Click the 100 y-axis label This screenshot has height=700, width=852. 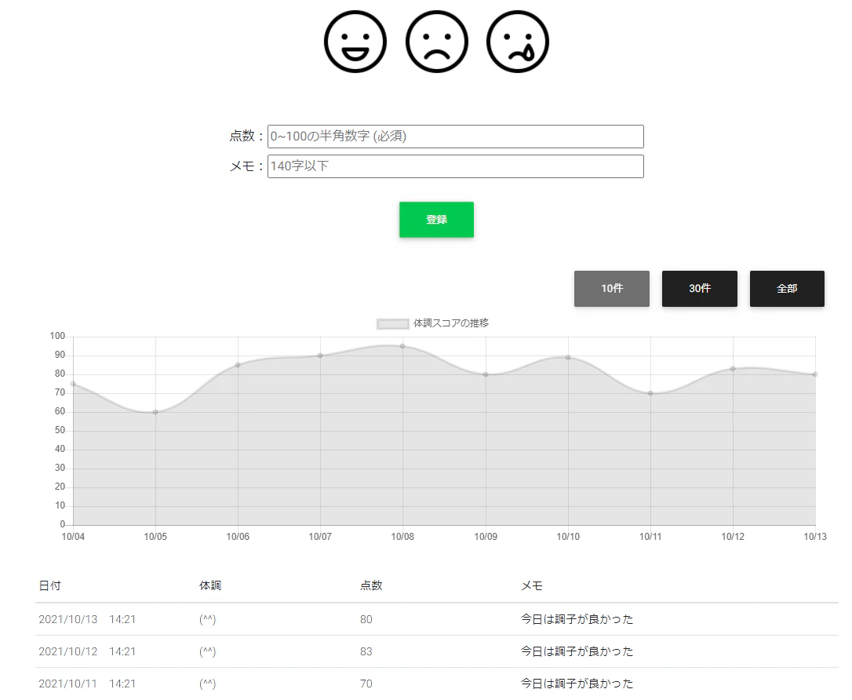click(57, 336)
